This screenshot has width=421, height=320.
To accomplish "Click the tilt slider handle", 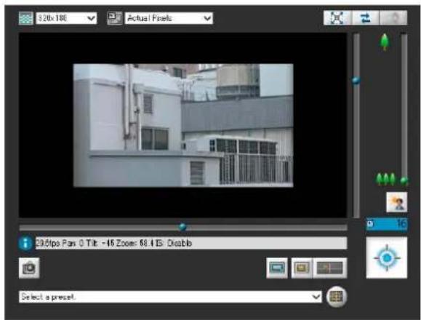I will [x=356, y=80].
